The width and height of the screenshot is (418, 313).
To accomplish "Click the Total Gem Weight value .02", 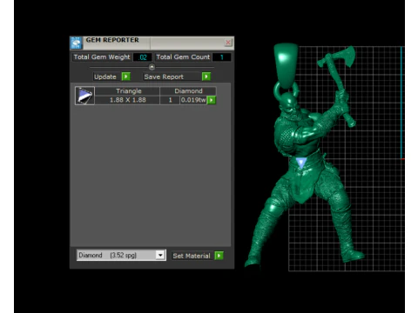I will pos(142,57).
